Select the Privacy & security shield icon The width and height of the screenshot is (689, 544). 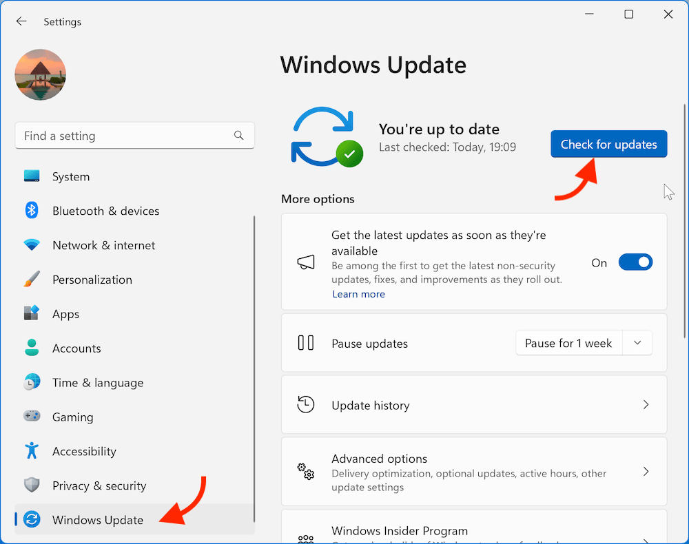(32, 485)
